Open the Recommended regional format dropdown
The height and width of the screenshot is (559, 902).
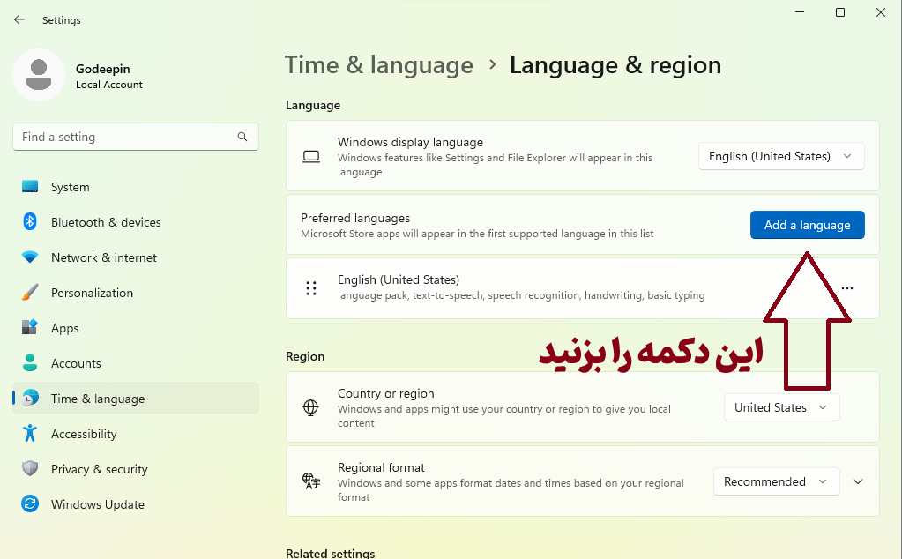click(x=776, y=481)
